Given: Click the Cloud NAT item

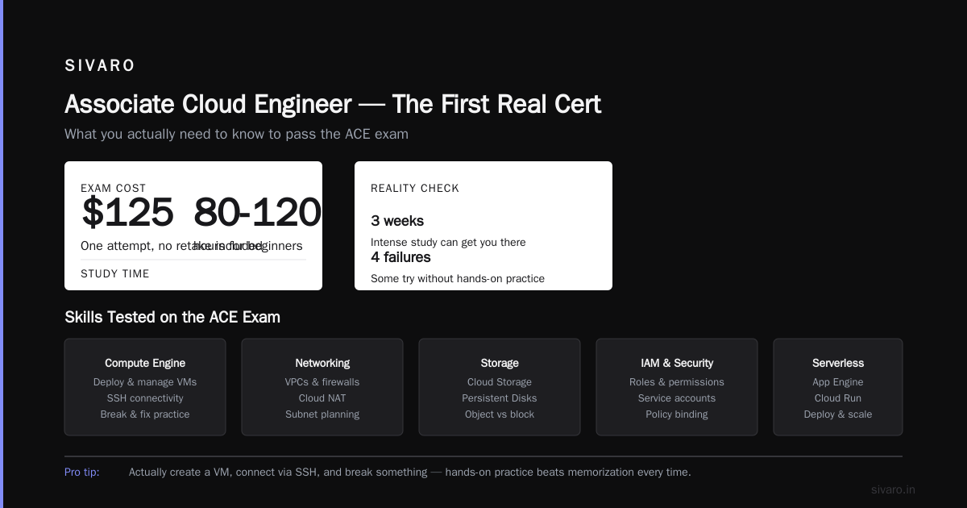Looking at the screenshot, I should pyautogui.click(x=322, y=398).
